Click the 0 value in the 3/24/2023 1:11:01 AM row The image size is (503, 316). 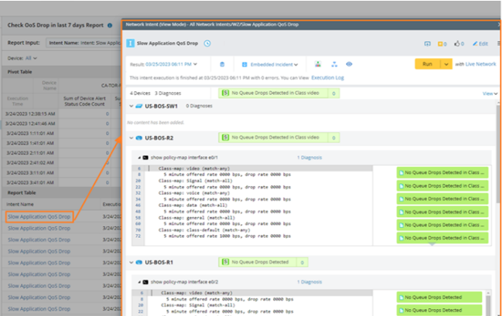(107, 133)
